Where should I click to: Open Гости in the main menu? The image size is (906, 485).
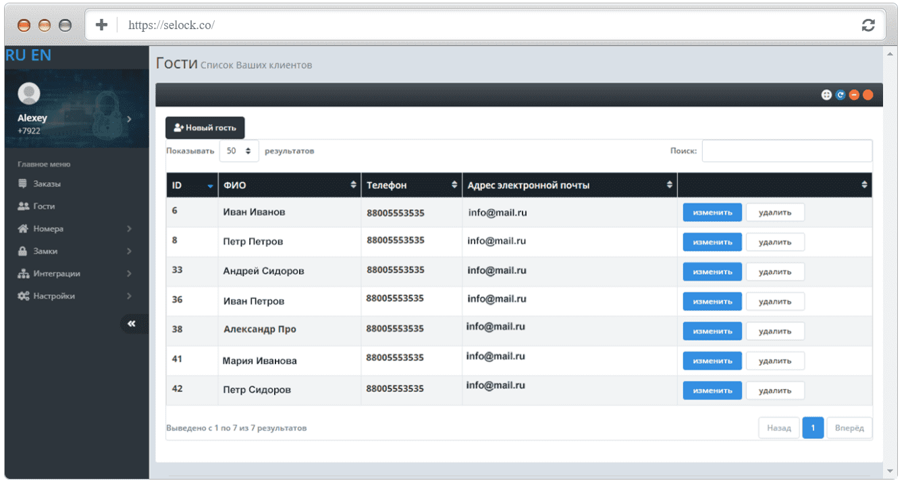tap(45, 206)
